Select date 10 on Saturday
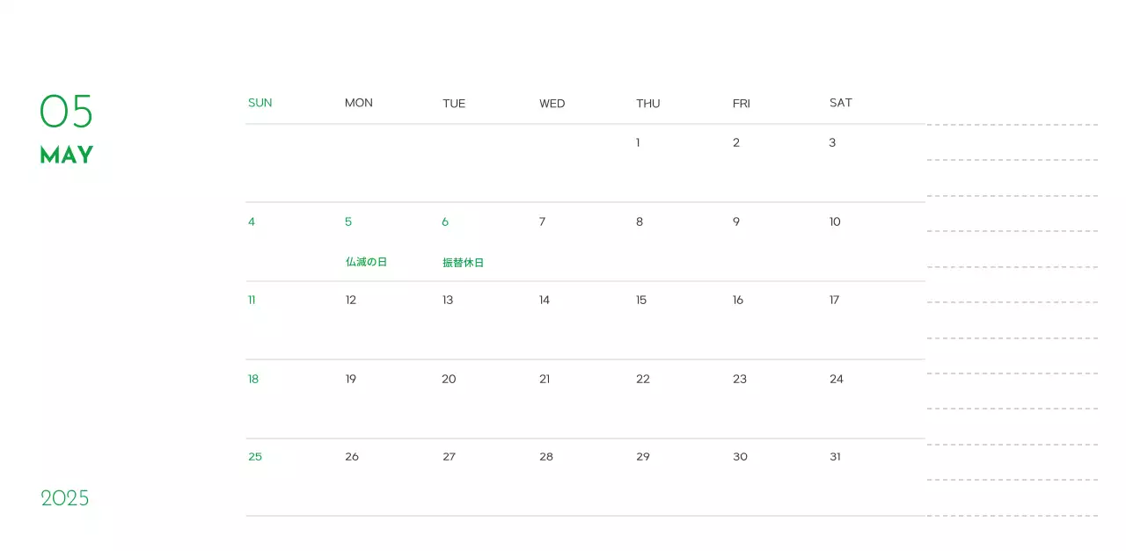This screenshot has width=1126, height=551. coord(835,221)
